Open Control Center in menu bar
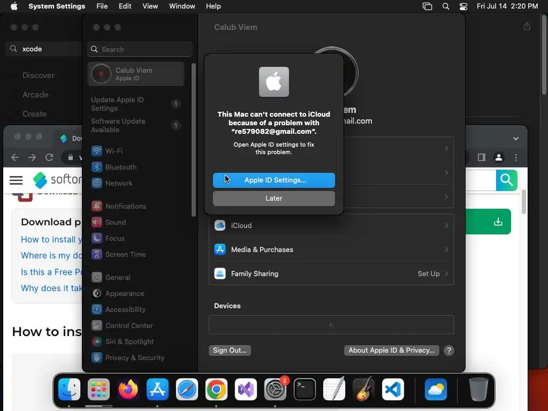The height and width of the screenshot is (411, 548). point(463,6)
